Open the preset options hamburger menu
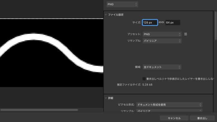This screenshot has width=217, height=122. pos(186,34)
